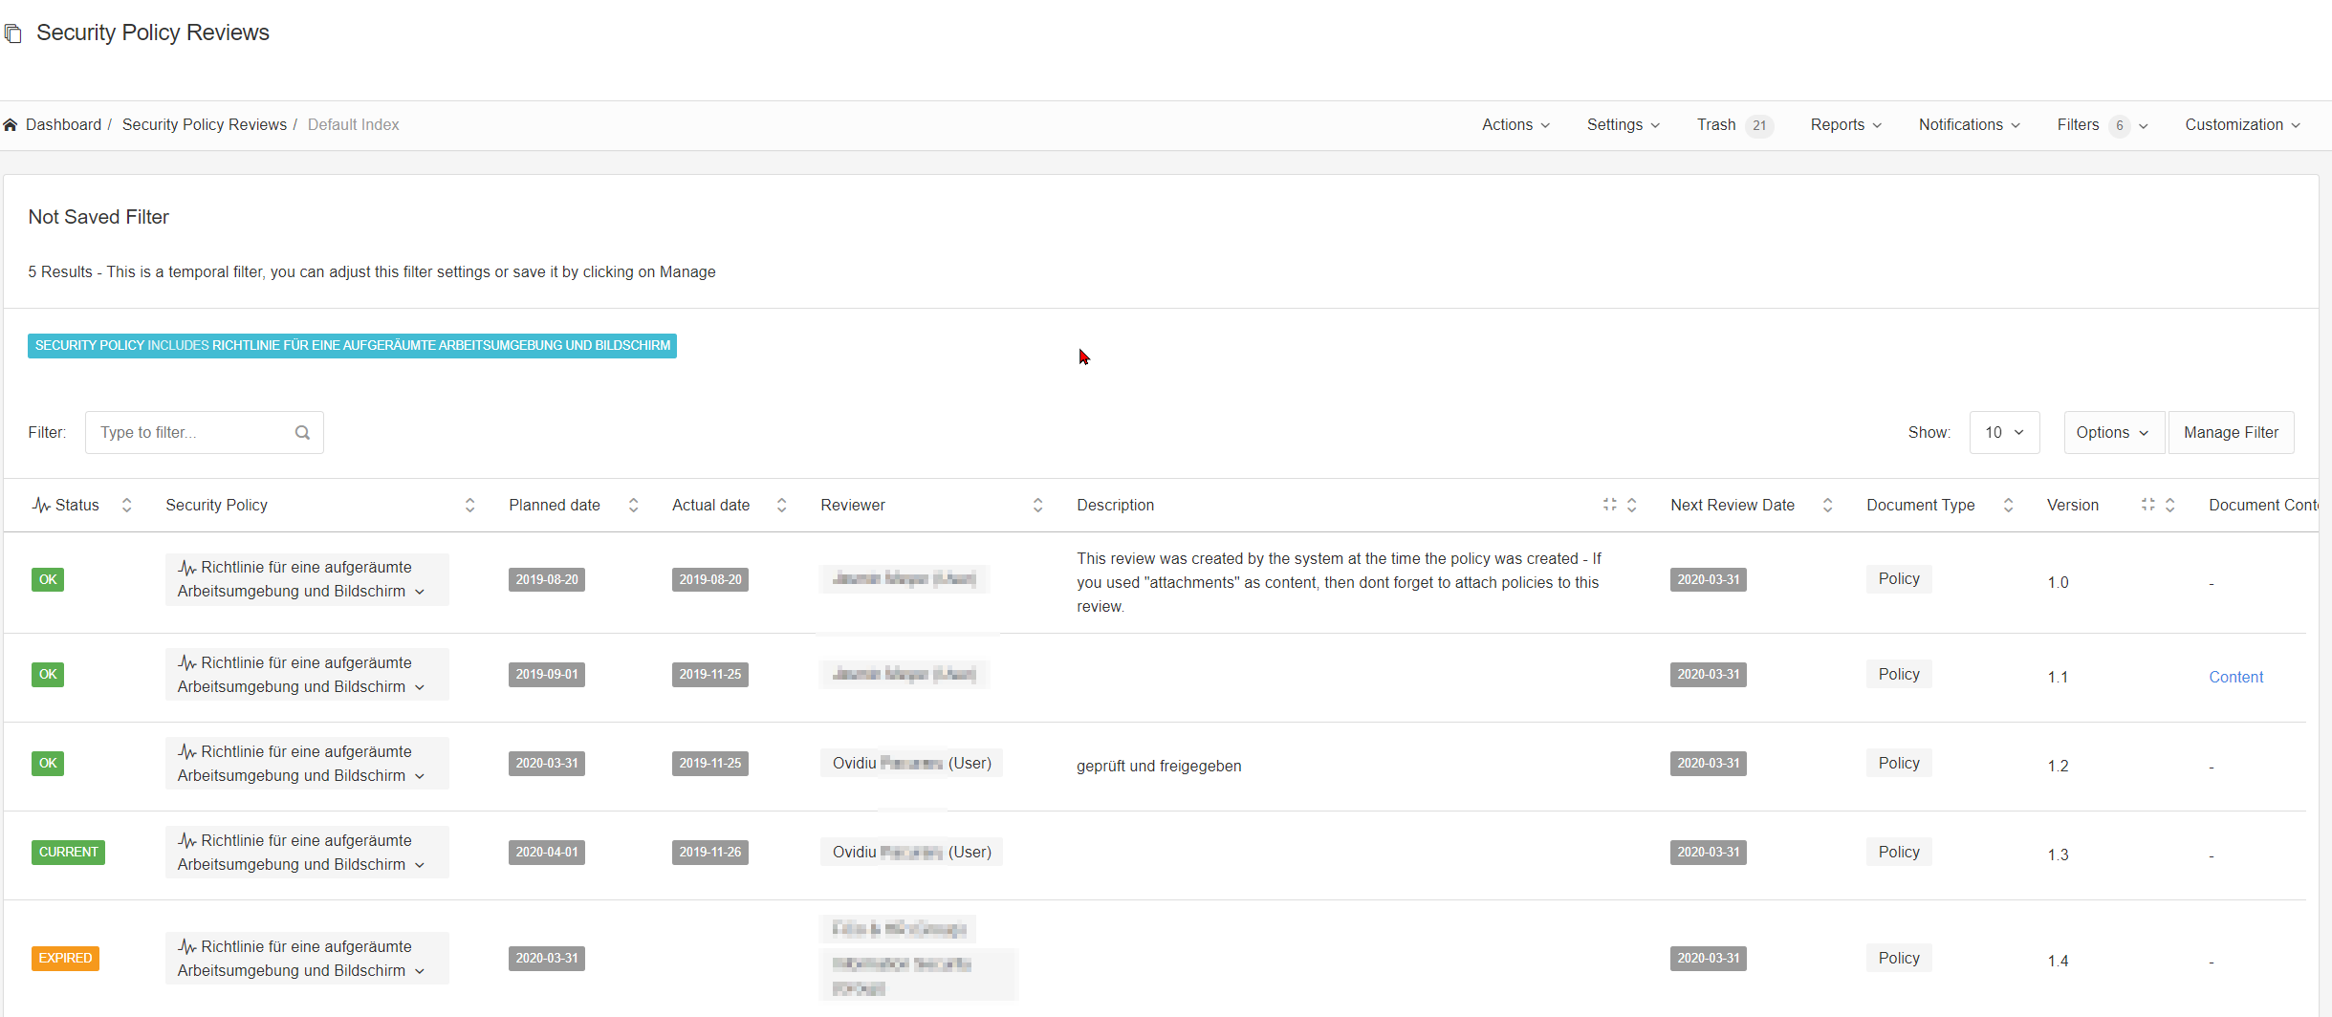Open the Trash with 21 items
Image resolution: width=2332 pixels, height=1017 pixels.
(1733, 125)
